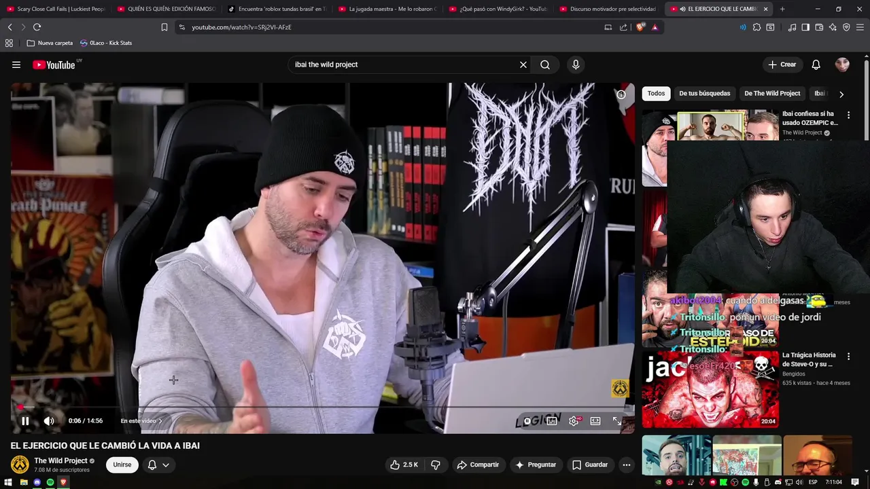Open more actions three-dot menu
Screen dimensions: 870x489
pos(627,465)
